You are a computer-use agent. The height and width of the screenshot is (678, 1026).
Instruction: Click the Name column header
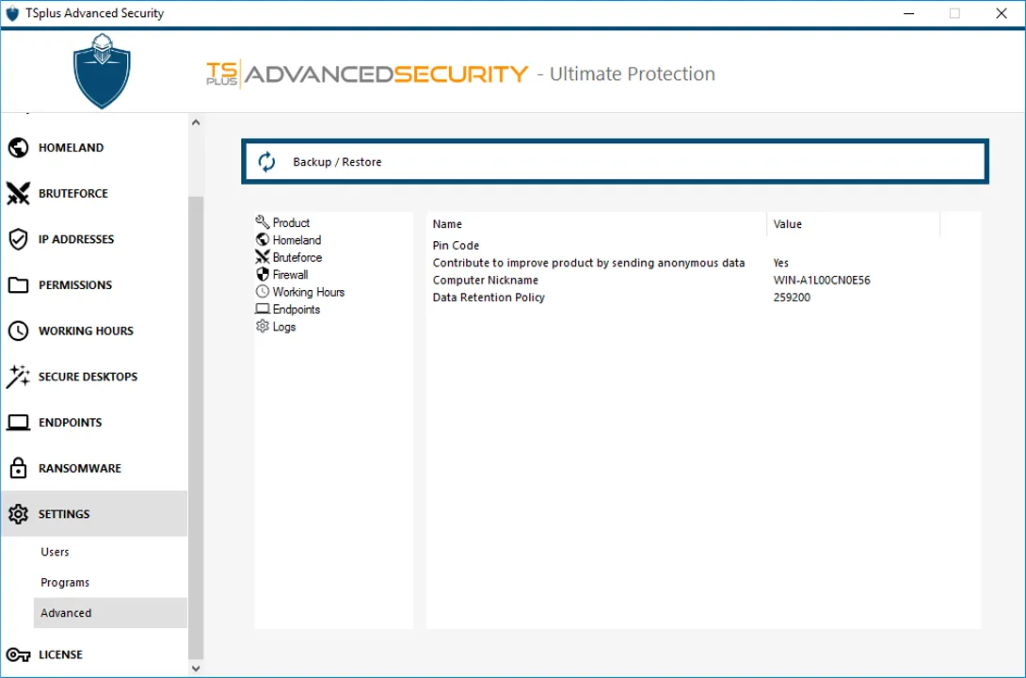click(x=447, y=224)
